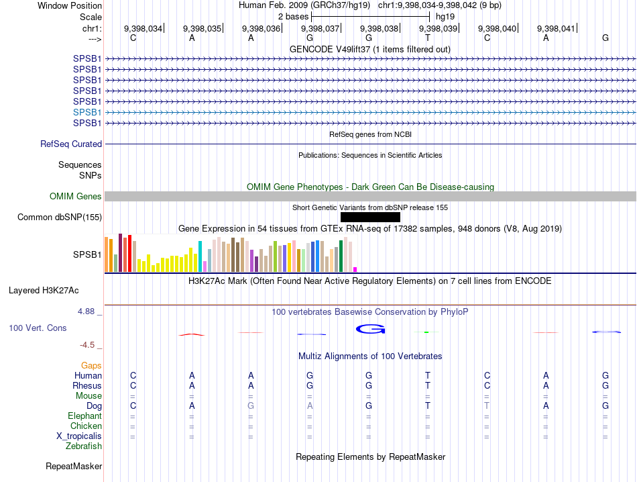
Task: Open the light-blue SPSB1 transcript label
Action: 87,112
